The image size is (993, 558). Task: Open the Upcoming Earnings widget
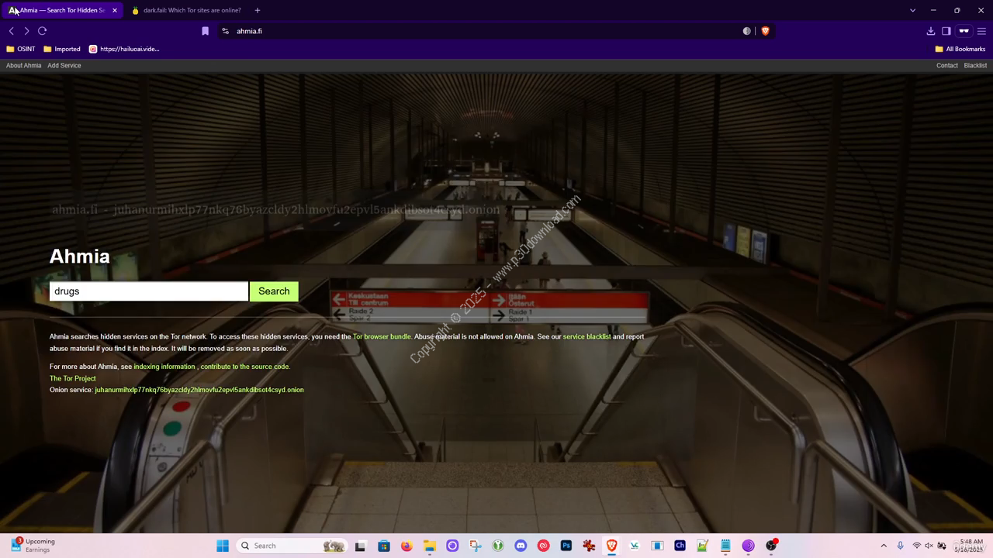[x=33, y=546]
